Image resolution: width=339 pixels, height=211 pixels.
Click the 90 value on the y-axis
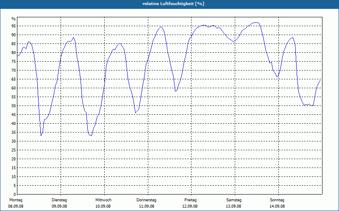[14, 35]
